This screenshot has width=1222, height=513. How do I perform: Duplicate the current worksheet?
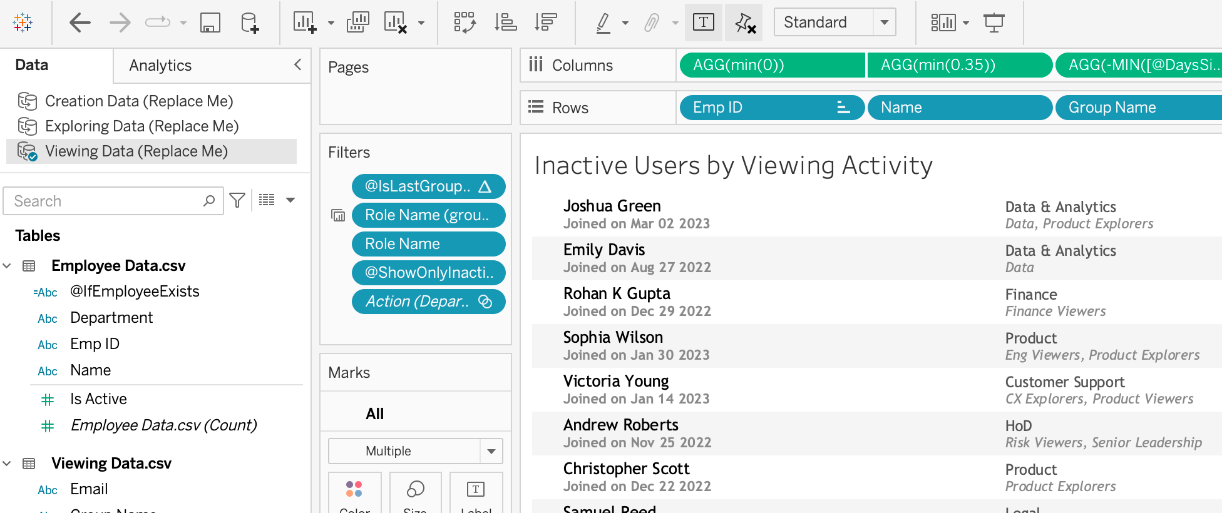coord(357,23)
